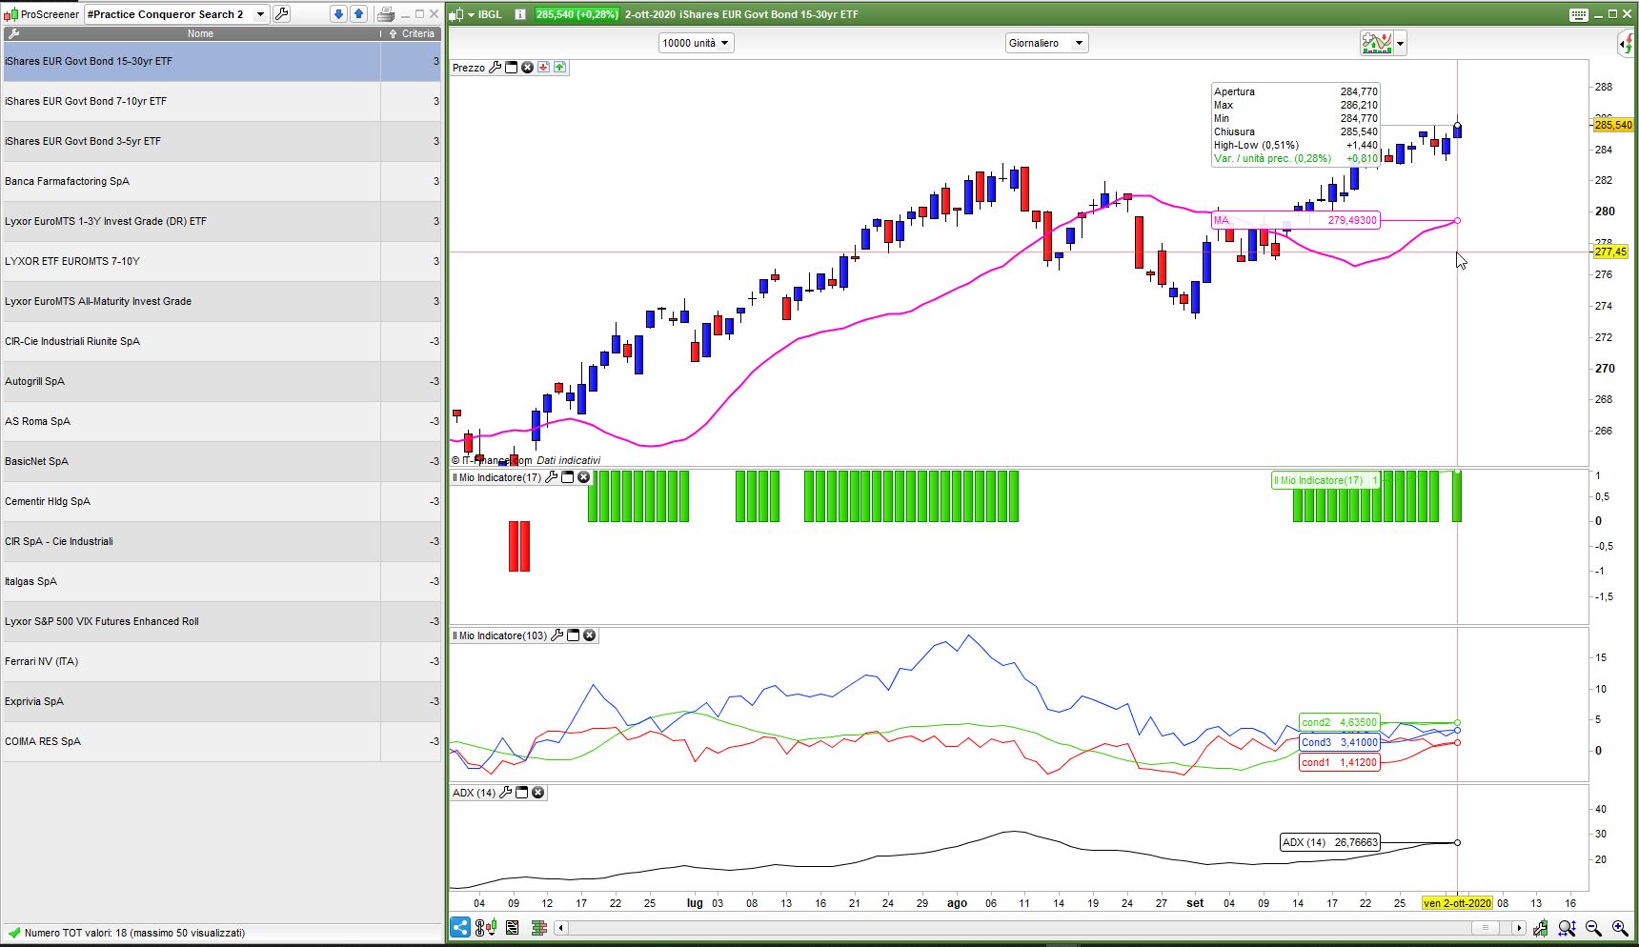Open the Practice Conqueror Search 2 dropdown
Screen dimensions: 1639x947
pos(176,14)
